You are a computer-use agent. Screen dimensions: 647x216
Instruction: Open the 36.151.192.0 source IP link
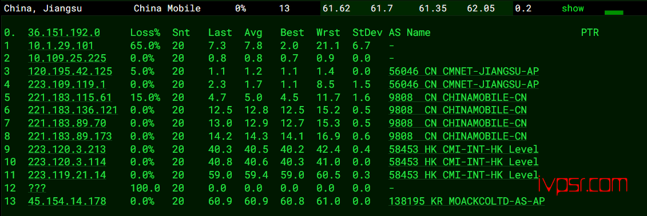[64, 32]
